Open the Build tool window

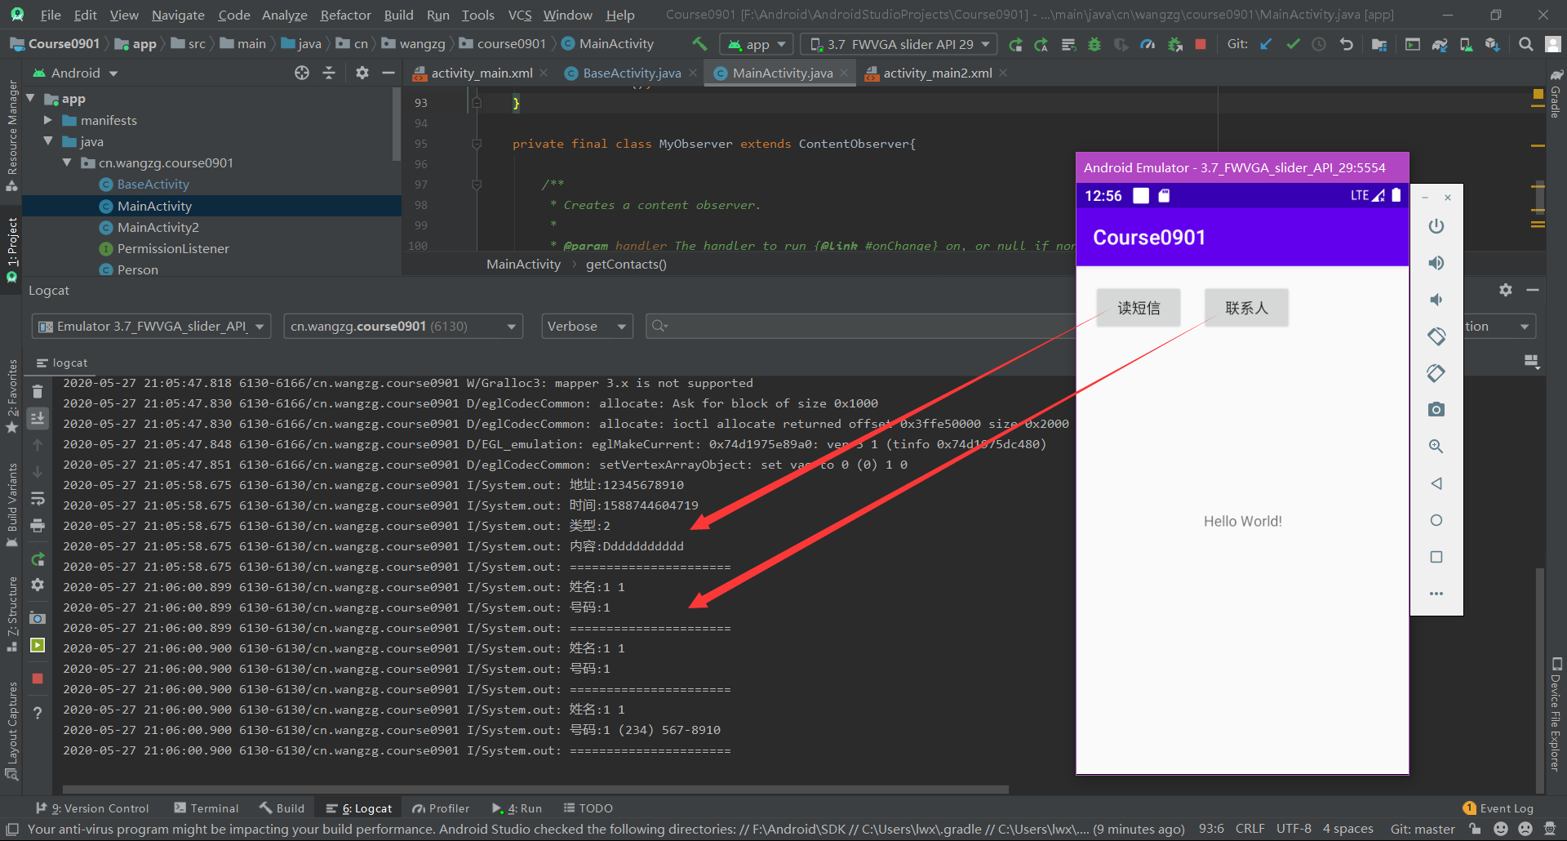coord(282,808)
